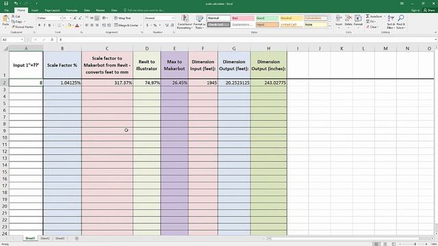Click the Paste clipboard icon
Viewport: 438px width, 246px height.
point(5,19)
